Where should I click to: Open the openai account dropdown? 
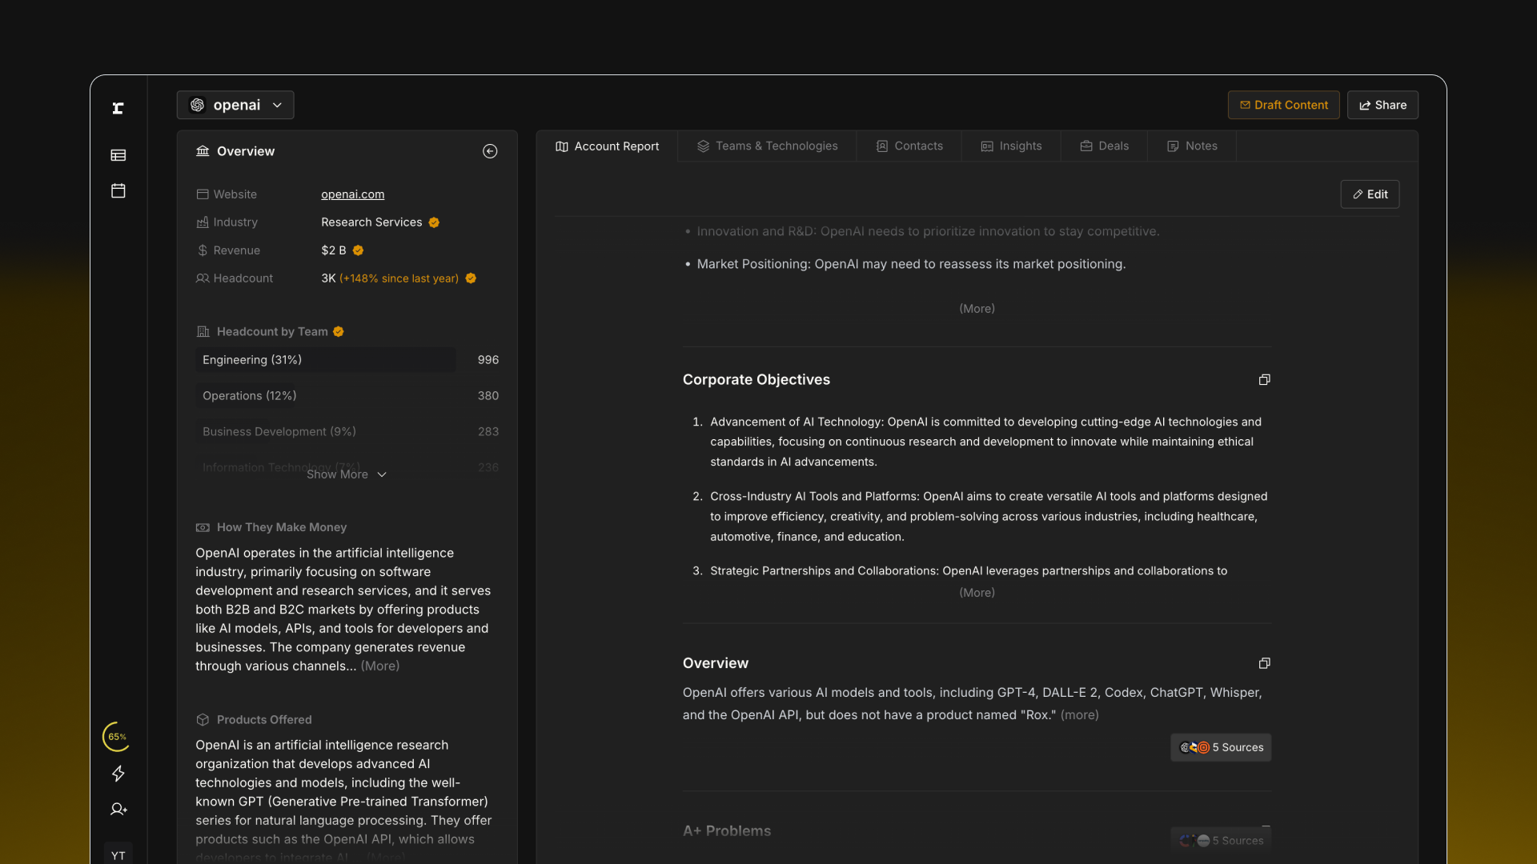click(235, 105)
